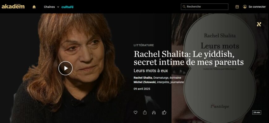Open title Le yiddish, secret intime
This screenshot has height=123, width=269.
coord(189,58)
